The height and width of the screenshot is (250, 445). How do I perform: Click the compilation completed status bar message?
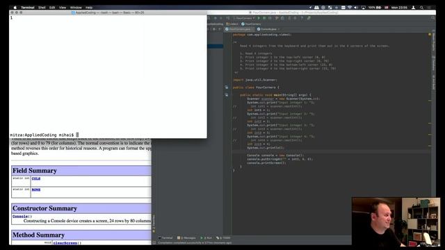pyautogui.click(x=195, y=242)
